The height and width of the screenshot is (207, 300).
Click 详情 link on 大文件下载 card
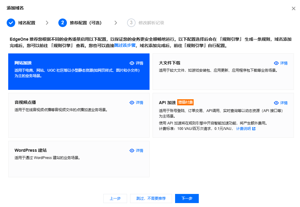pyautogui.click(x=284, y=63)
